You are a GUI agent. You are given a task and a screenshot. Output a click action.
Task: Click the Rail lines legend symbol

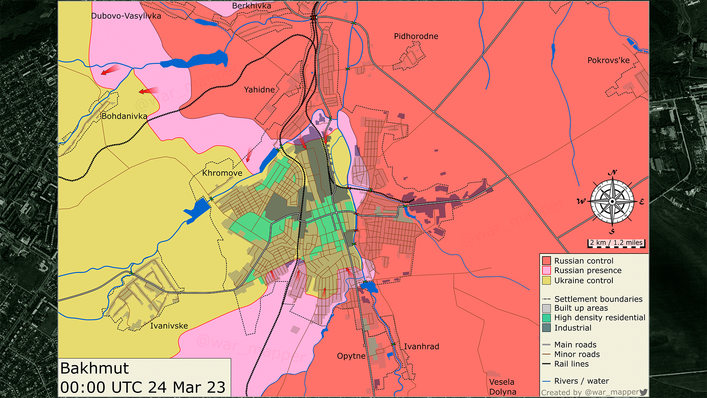point(546,364)
